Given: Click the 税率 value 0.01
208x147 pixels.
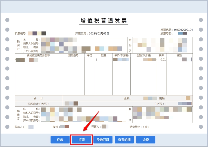Looking at the screenshot, I should point(163,60).
